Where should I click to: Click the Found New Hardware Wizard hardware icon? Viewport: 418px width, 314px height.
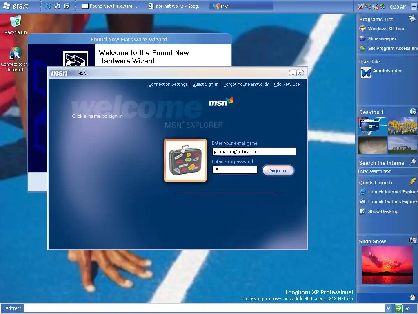click(x=76, y=59)
